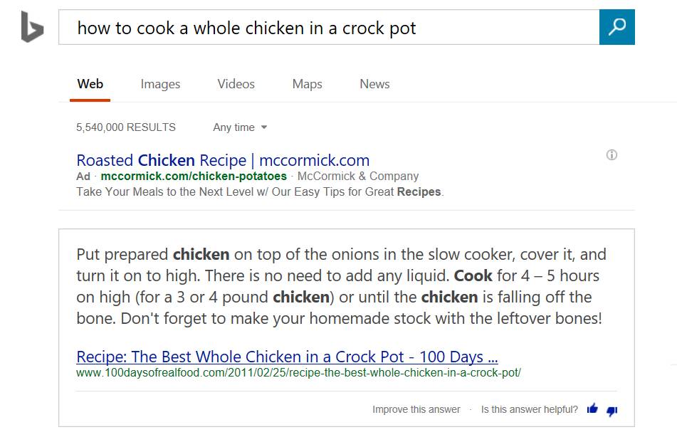Click the featured answer snippet text

[339, 286]
